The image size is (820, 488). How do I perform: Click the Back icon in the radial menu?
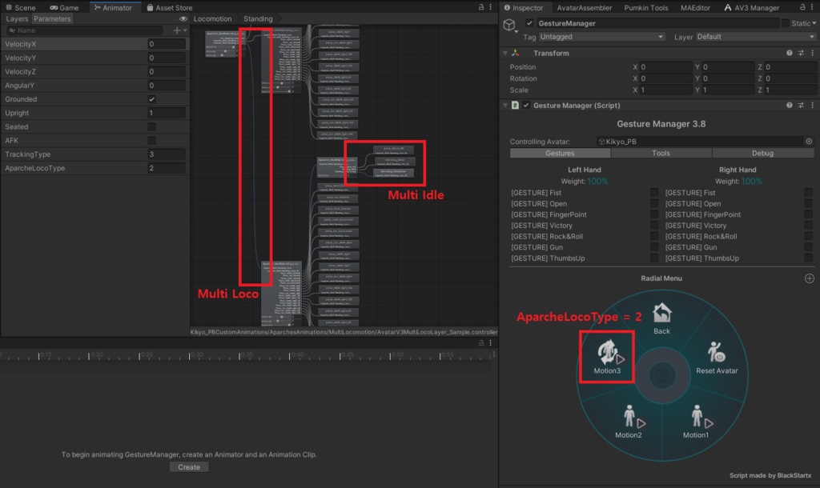(661, 313)
